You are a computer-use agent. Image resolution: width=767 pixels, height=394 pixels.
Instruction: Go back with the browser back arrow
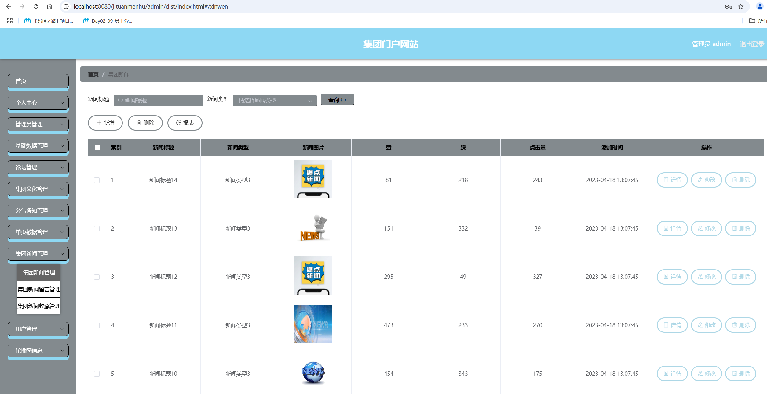tap(9, 6)
